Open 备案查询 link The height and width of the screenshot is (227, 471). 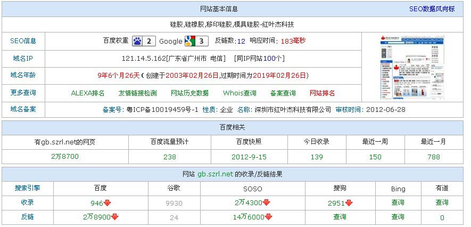(283, 93)
